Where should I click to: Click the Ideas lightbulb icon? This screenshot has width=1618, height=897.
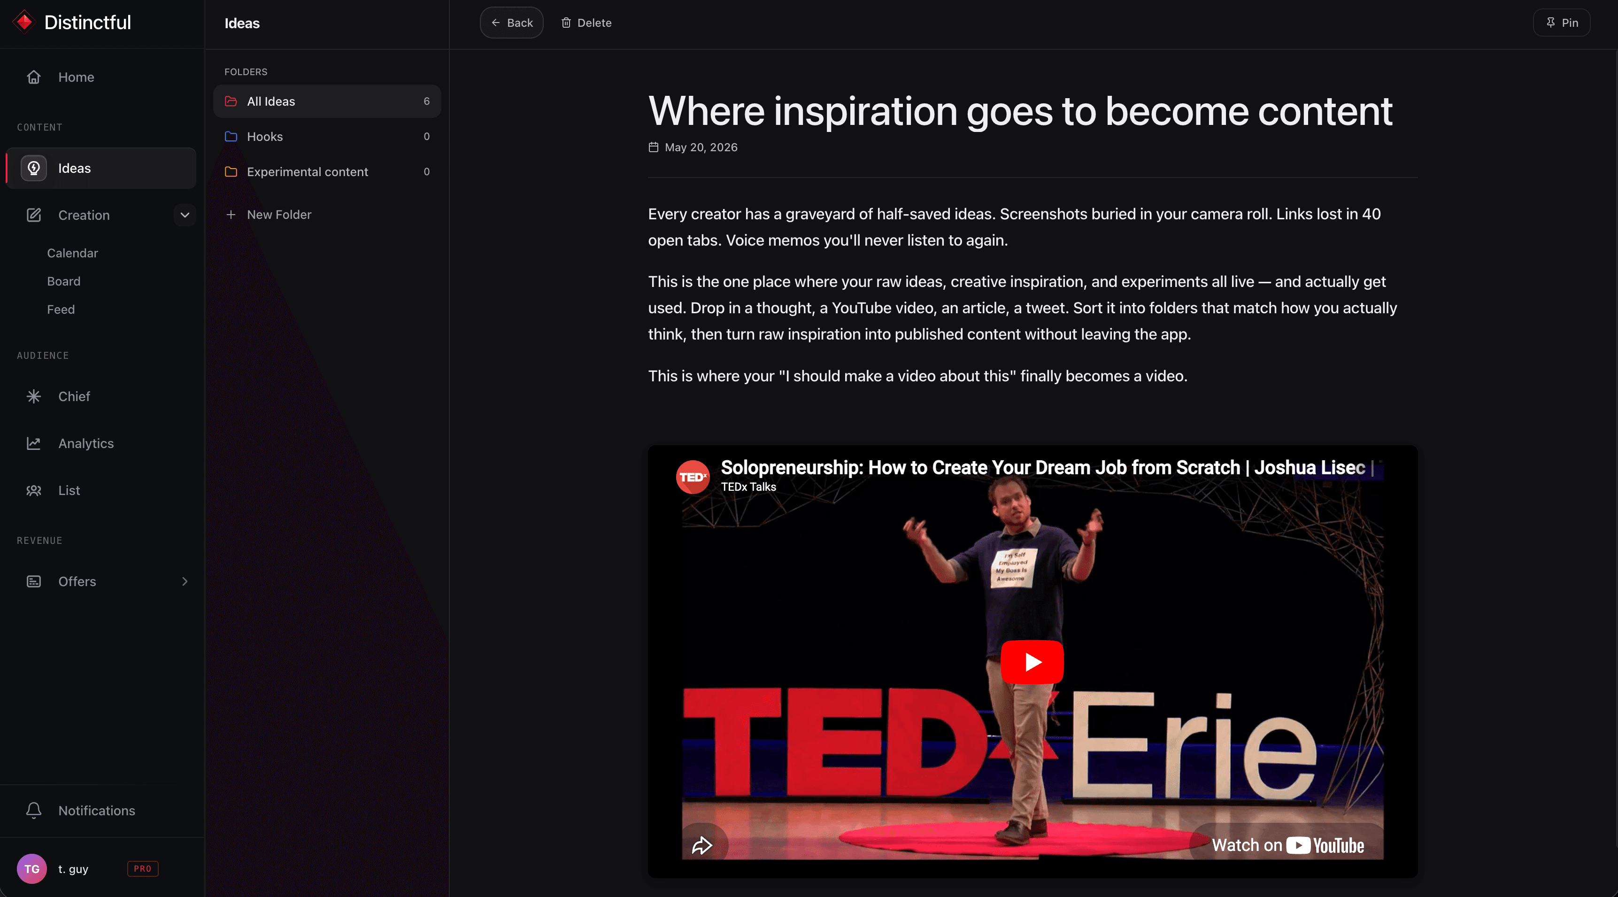tap(34, 168)
